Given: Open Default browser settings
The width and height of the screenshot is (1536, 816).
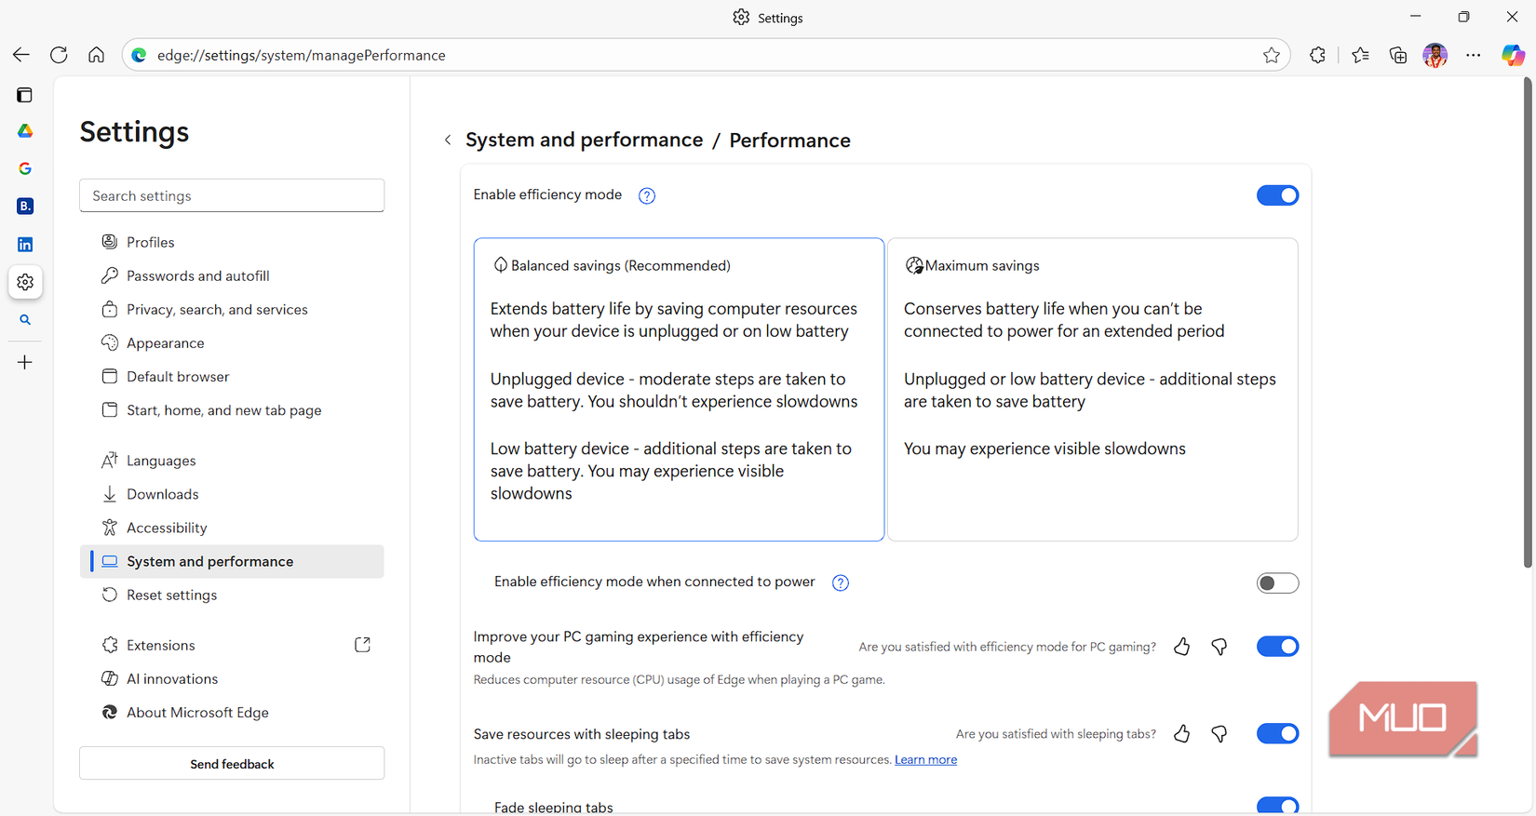Looking at the screenshot, I should pos(232,376).
